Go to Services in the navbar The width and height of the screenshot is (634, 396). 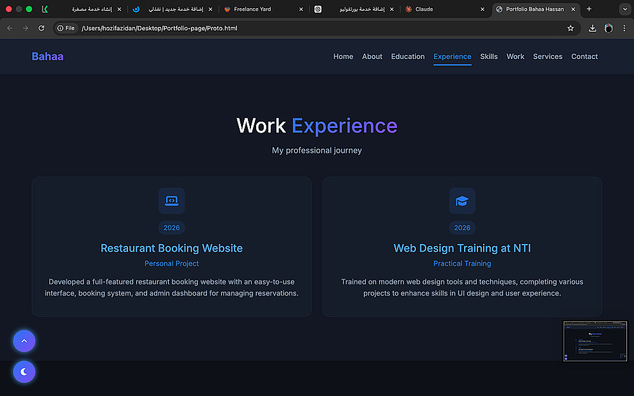(548, 56)
